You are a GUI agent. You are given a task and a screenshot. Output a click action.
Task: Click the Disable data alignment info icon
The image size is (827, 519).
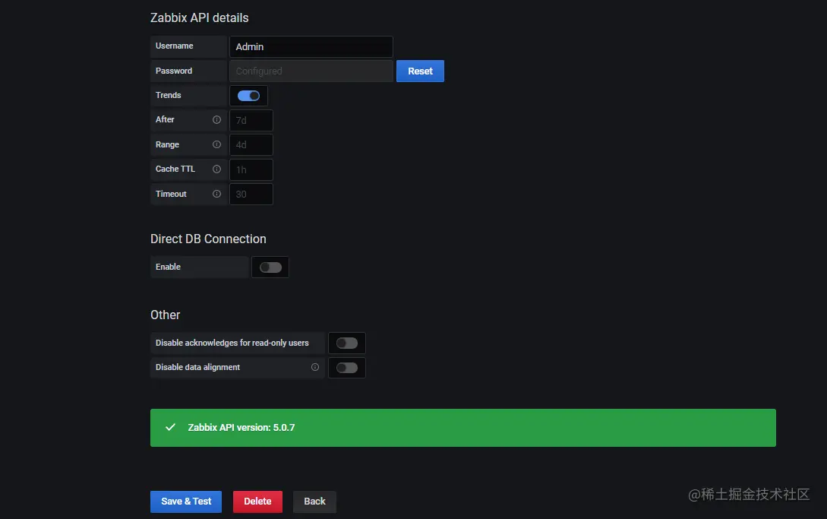pyautogui.click(x=315, y=367)
